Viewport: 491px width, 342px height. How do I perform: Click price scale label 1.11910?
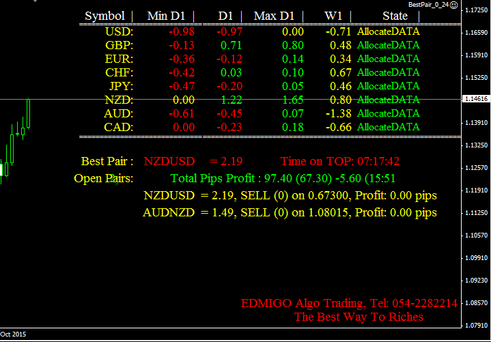[x=476, y=190]
